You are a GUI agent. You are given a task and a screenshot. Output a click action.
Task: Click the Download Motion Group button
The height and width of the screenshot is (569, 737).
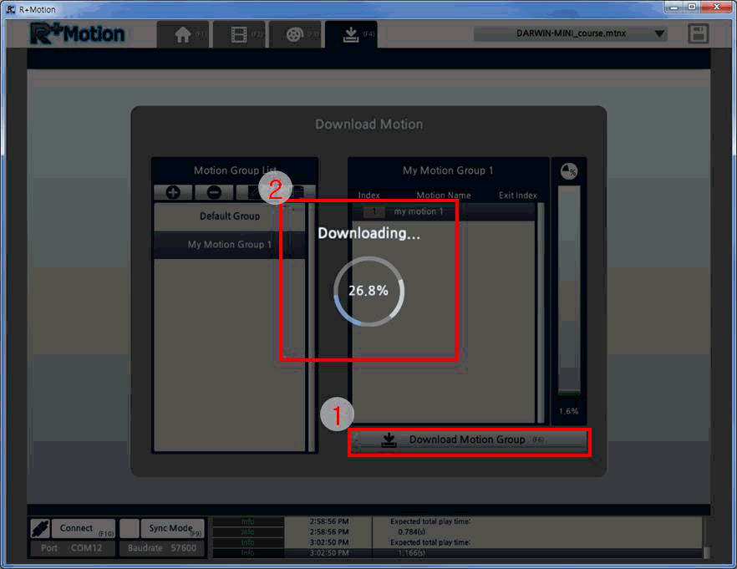(470, 439)
